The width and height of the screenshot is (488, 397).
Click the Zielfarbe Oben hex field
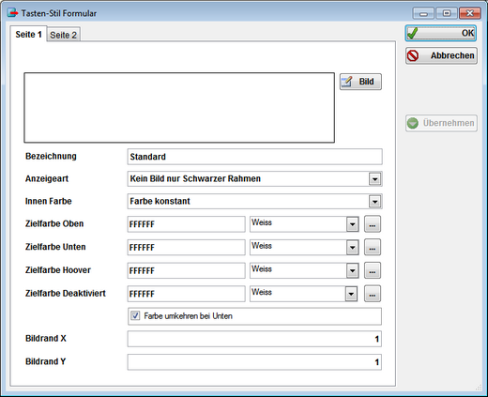(x=186, y=224)
